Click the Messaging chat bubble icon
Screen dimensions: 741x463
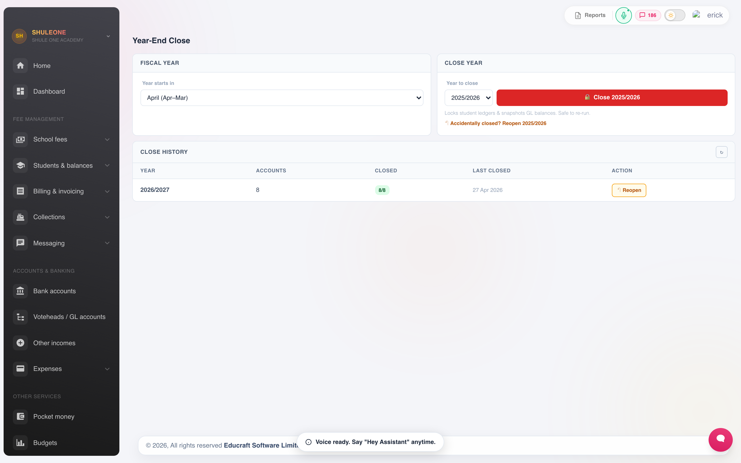tap(20, 243)
